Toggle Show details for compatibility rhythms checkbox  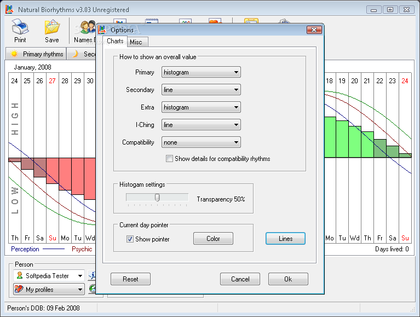[x=169, y=159]
